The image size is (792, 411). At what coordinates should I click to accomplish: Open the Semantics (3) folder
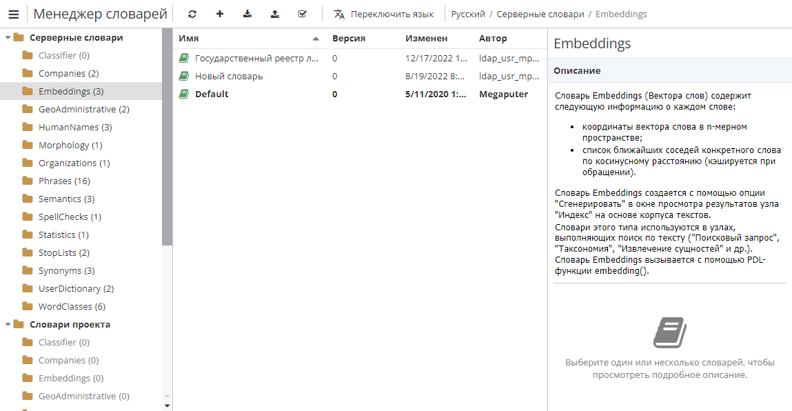(66, 199)
